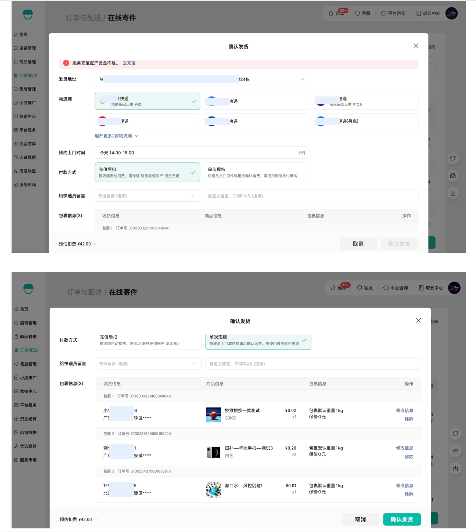Screen dimensions: 476x532
Task: Click the red warning icon in funds alert
Action: (66, 63)
